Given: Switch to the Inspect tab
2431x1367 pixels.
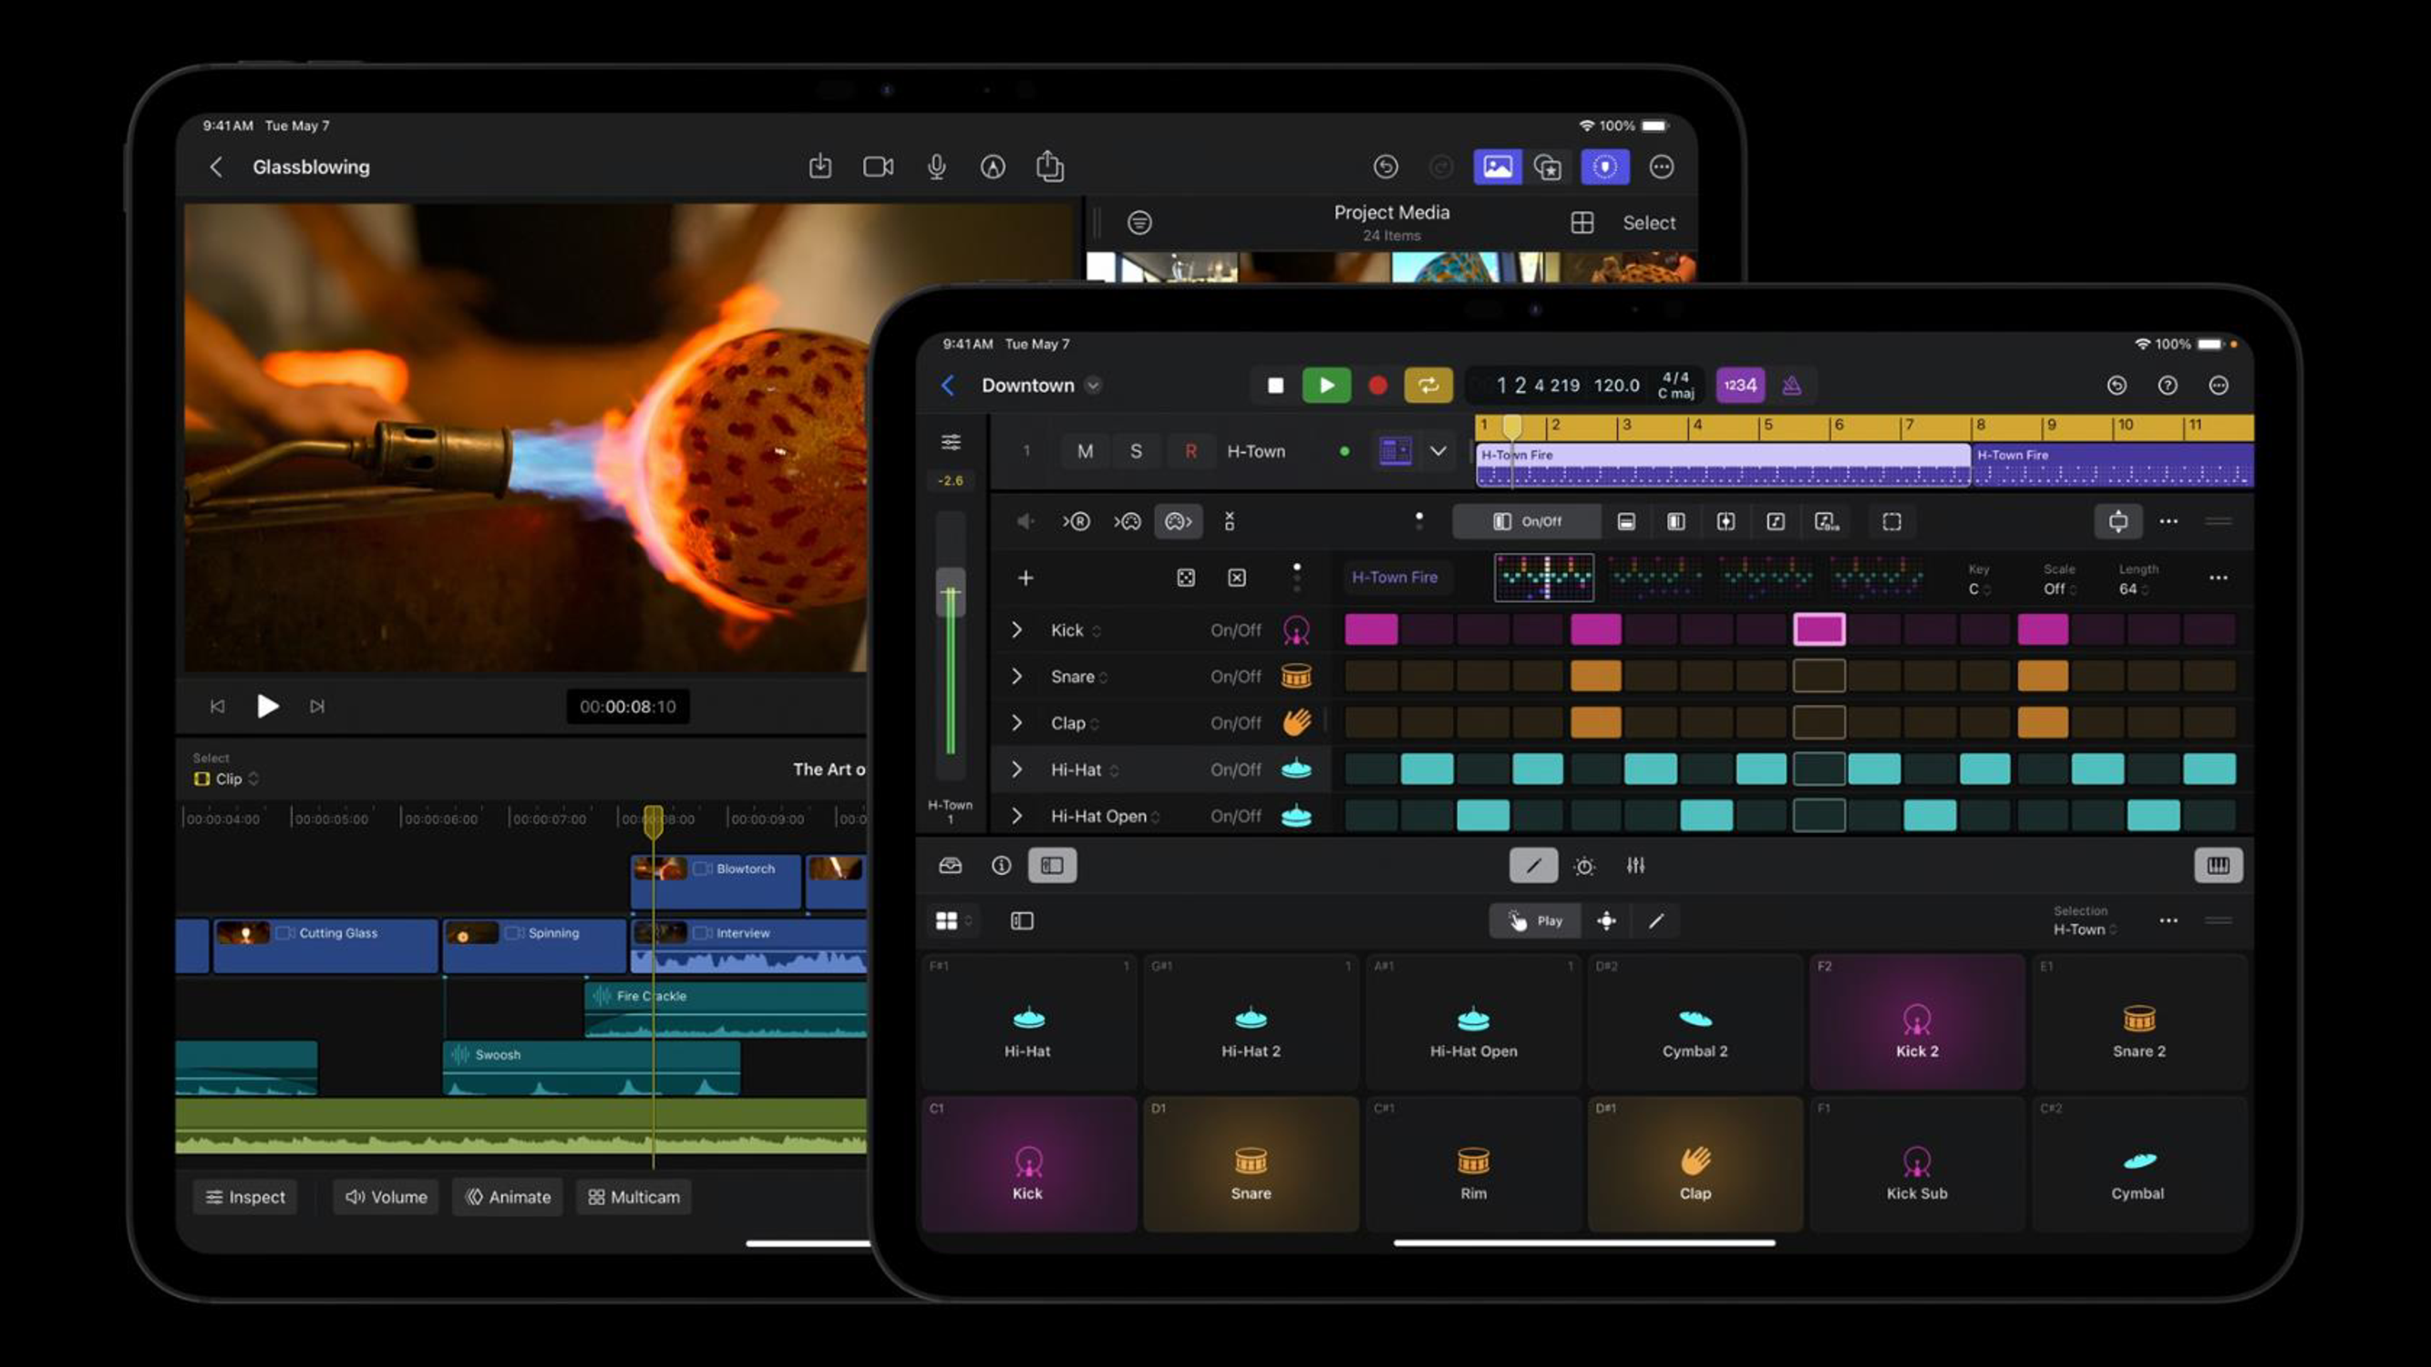Looking at the screenshot, I should (245, 1197).
